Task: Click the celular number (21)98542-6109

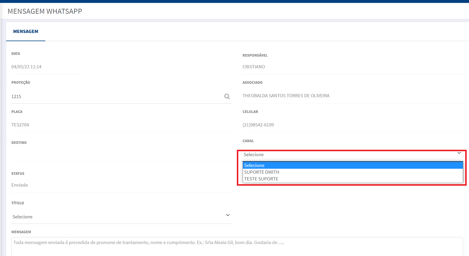Action: 258,125
